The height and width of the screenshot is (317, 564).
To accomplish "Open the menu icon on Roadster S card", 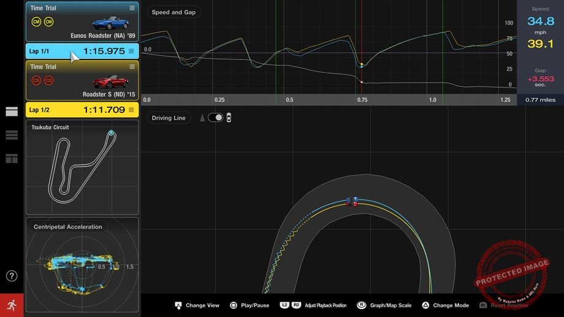I will 132,67.
